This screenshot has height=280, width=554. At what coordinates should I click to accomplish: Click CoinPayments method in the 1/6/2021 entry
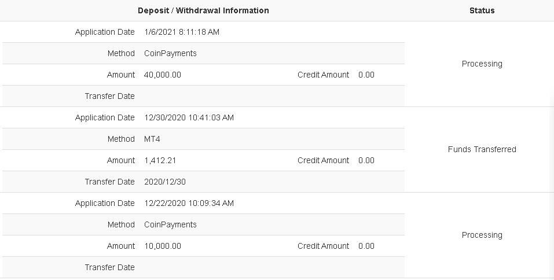[170, 53]
